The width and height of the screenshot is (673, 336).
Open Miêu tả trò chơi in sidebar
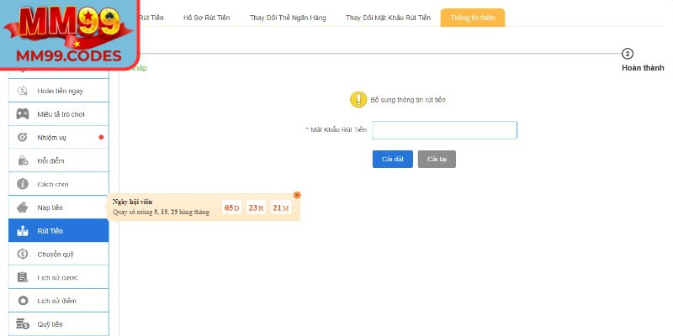[59, 114]
